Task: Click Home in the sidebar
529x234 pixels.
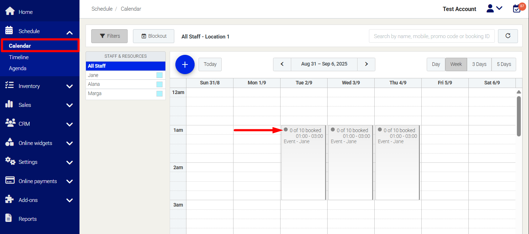Action: pos(26,12)
